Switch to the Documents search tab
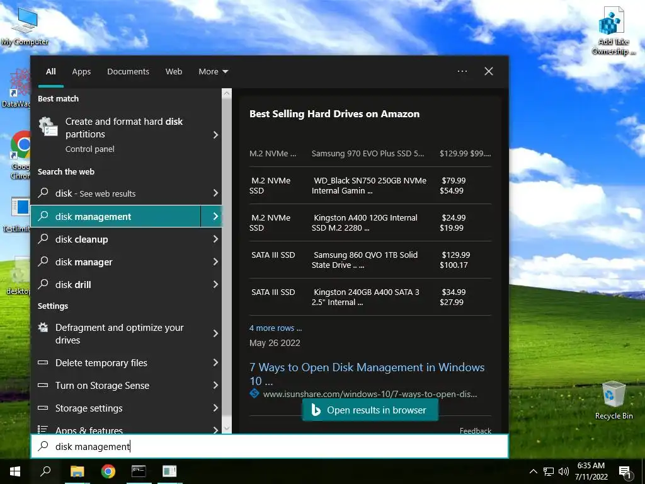The width and height of the screenshot is (645, 484). (x=128, y=72)
